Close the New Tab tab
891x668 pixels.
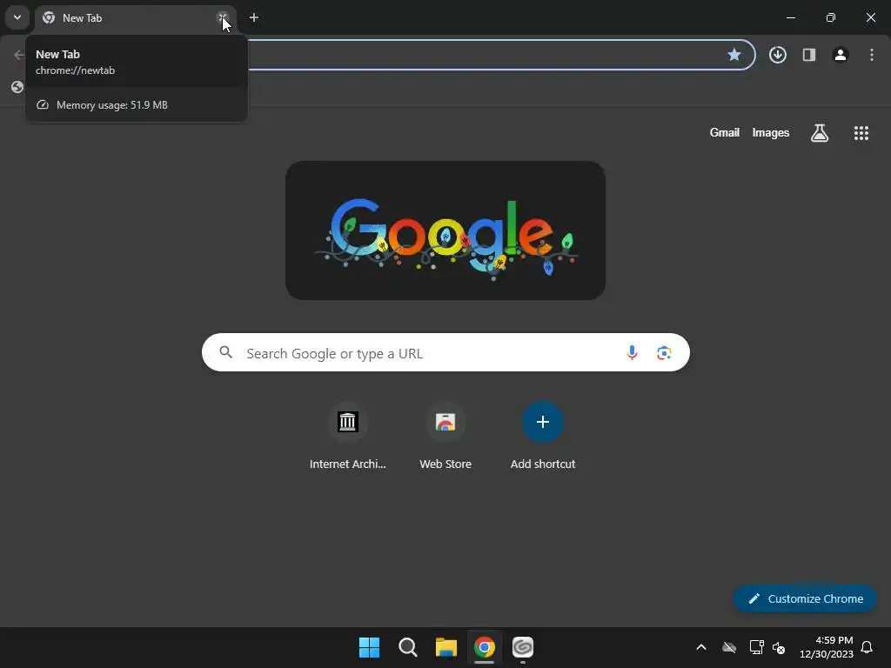click(x=223, y=17)
